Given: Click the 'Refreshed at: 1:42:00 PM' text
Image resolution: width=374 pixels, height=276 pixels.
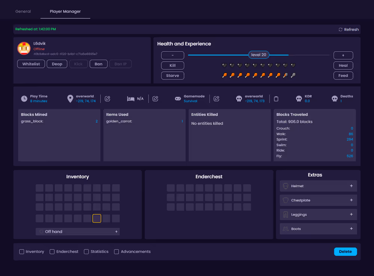Looking at the screenshot, I should (36, 29).
